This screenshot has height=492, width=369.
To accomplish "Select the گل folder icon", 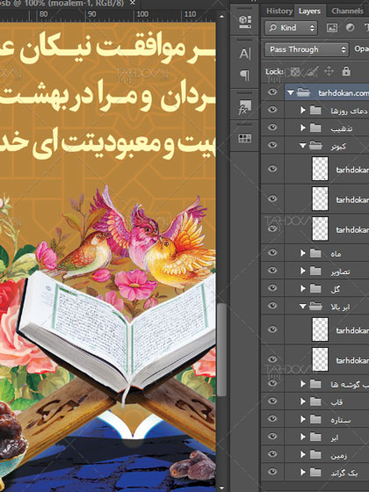I will tap(315, 288).
